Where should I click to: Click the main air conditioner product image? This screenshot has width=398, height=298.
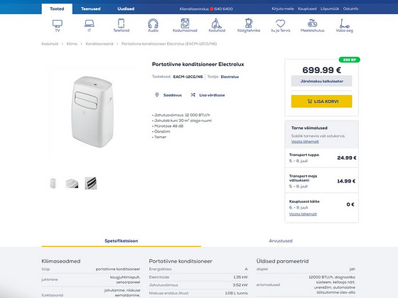click(x=92, y=111)
